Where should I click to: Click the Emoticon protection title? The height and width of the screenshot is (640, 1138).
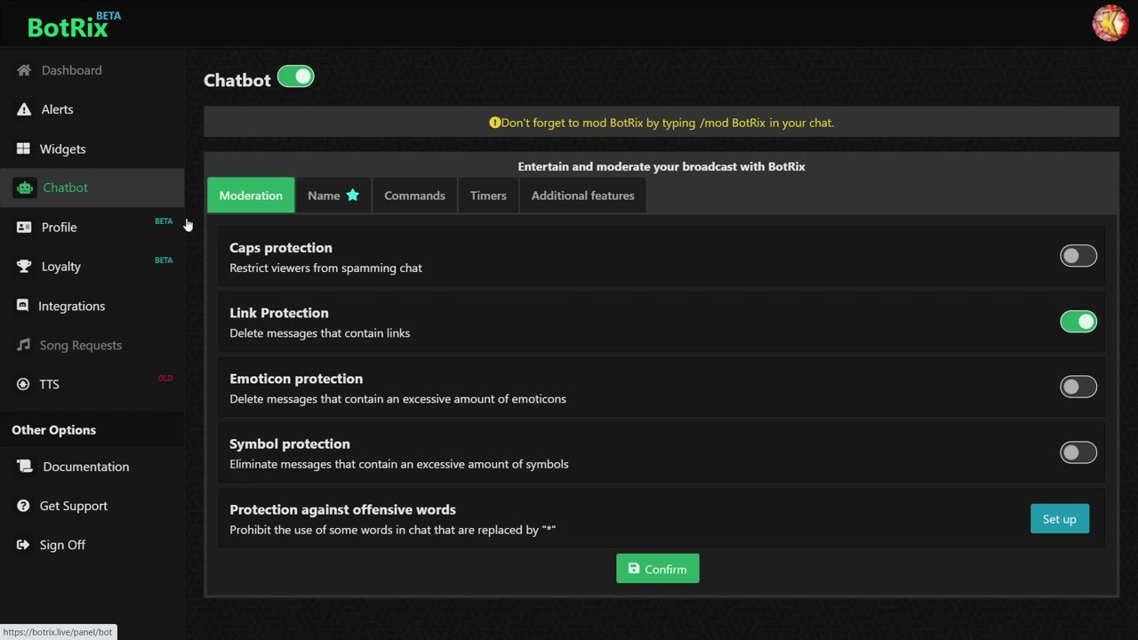point(296,379)
